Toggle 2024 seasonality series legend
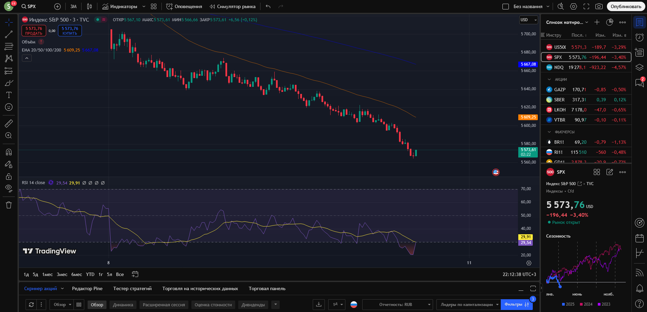Image resolution: width=647 pixels, height=312 pixels. (586, 304)
